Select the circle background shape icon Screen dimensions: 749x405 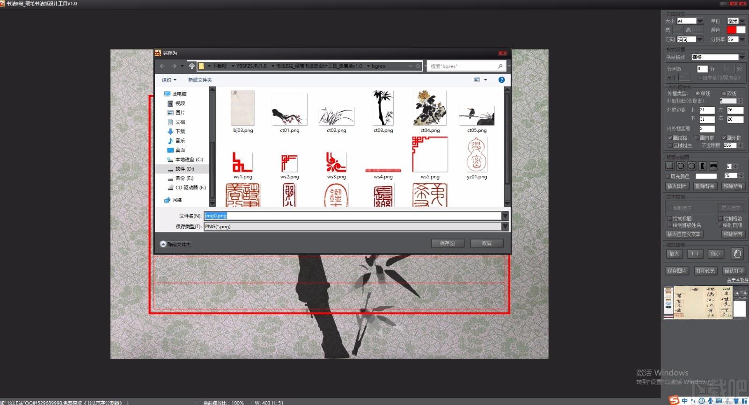681,166
